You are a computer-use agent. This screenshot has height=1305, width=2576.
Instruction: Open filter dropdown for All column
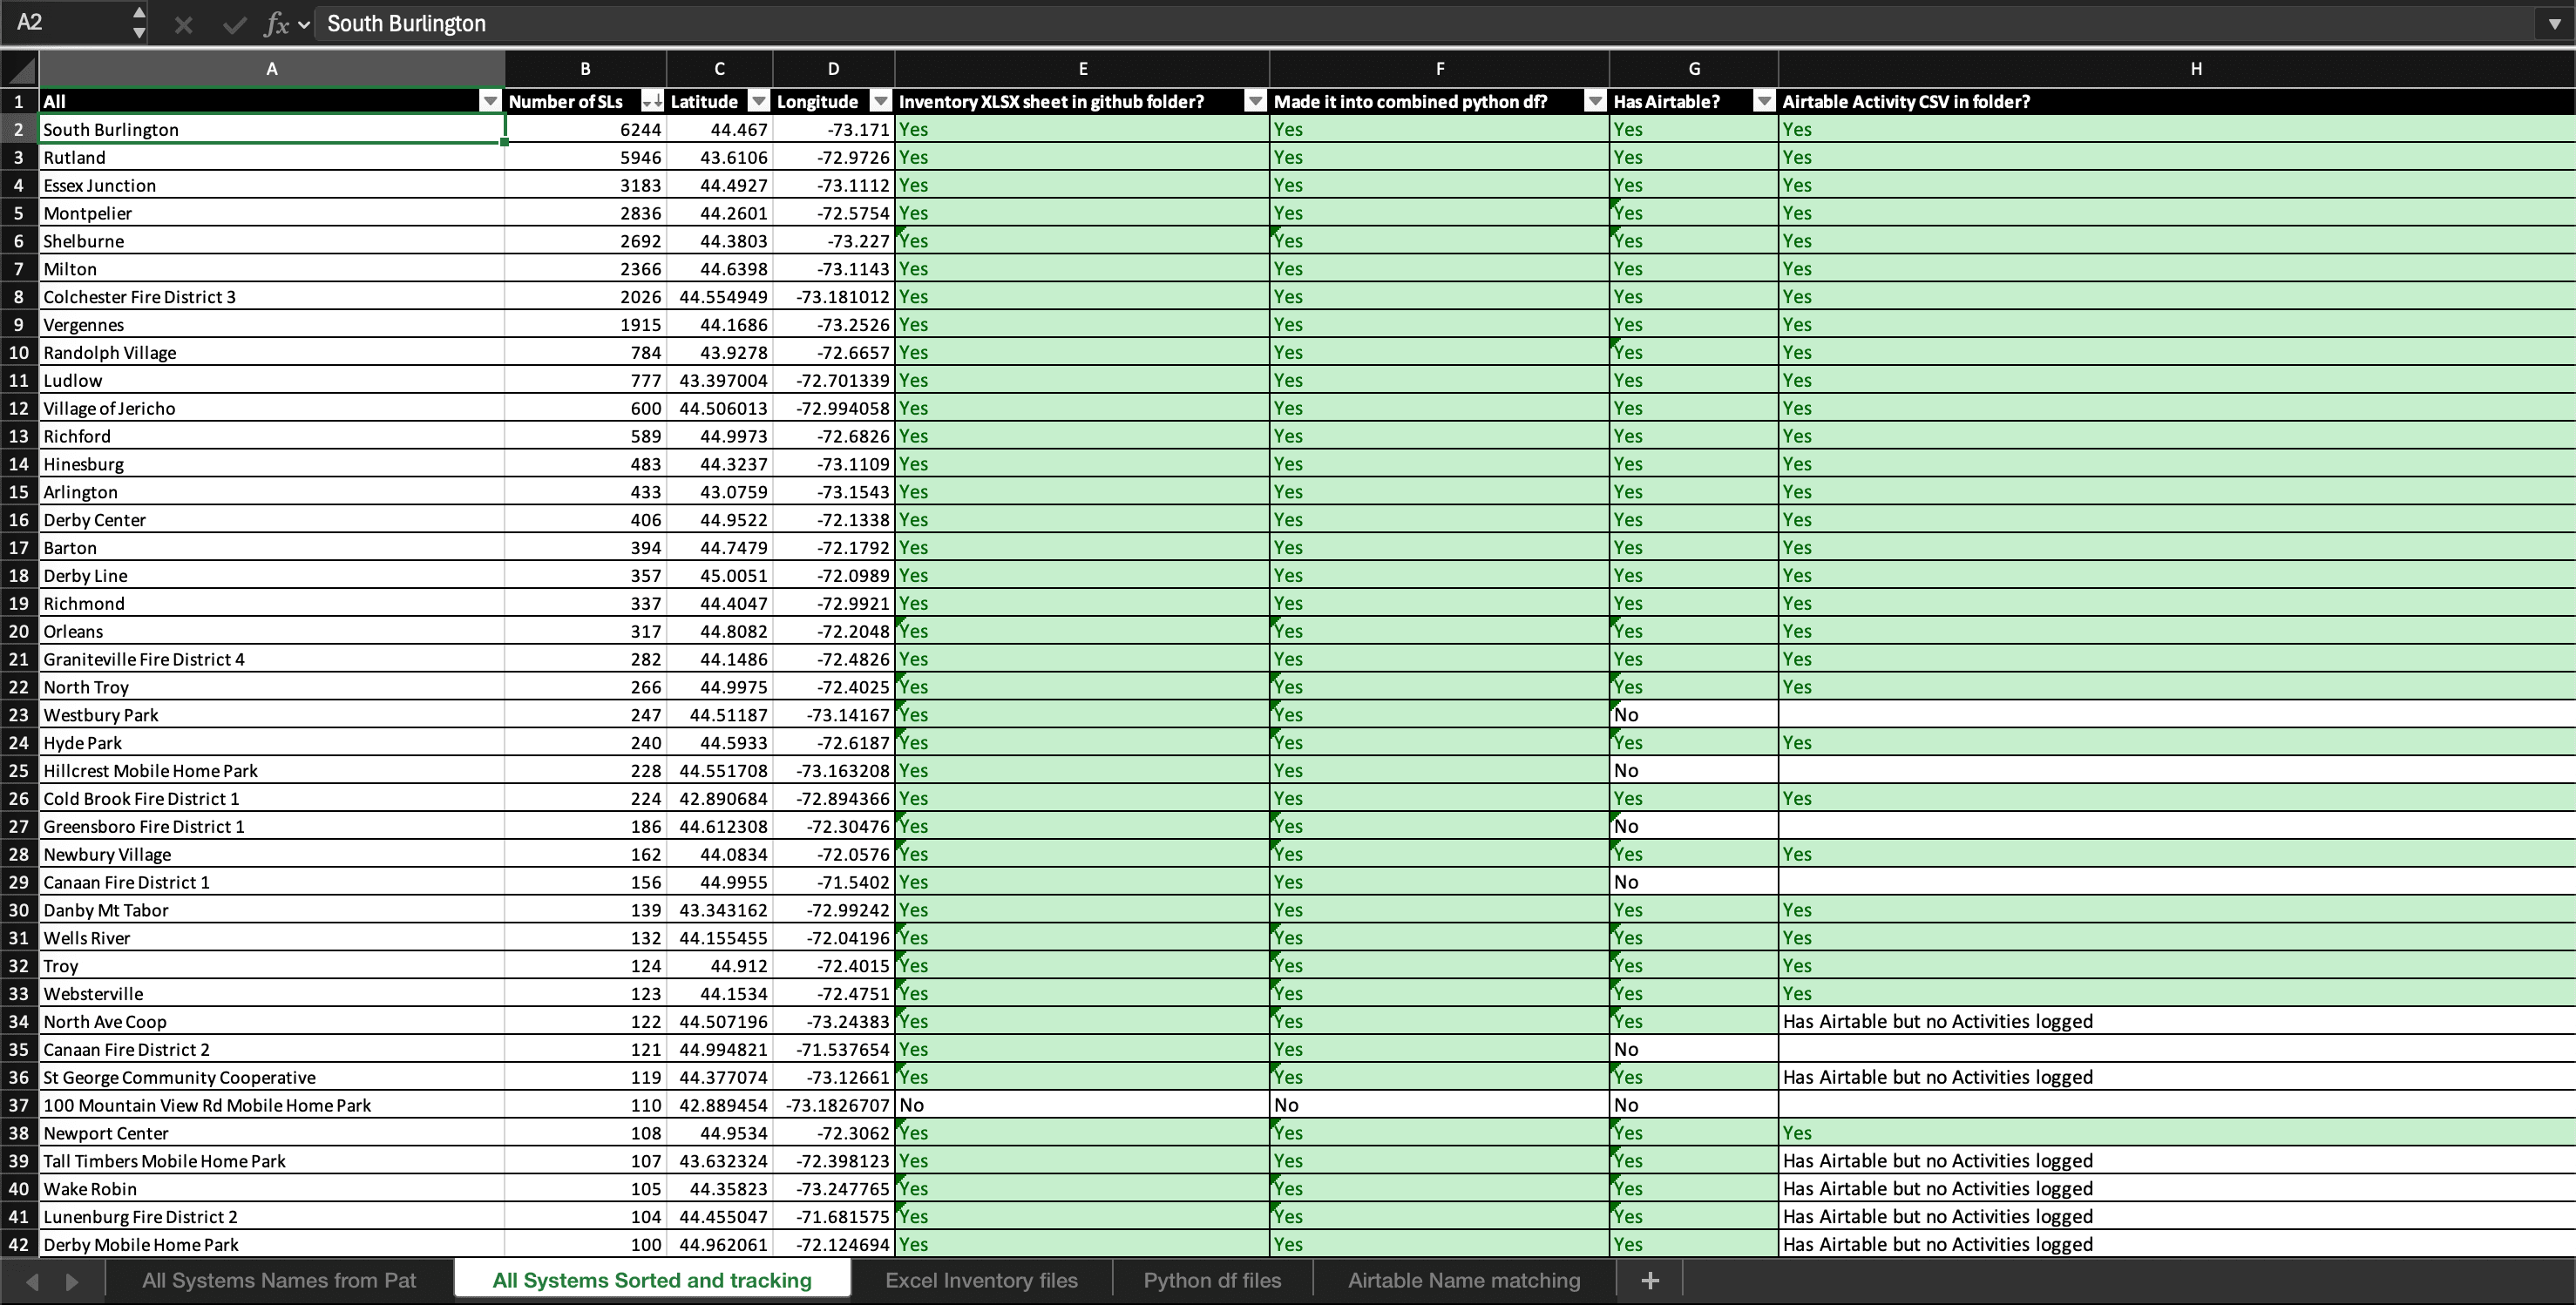click(x=490, y=101)
